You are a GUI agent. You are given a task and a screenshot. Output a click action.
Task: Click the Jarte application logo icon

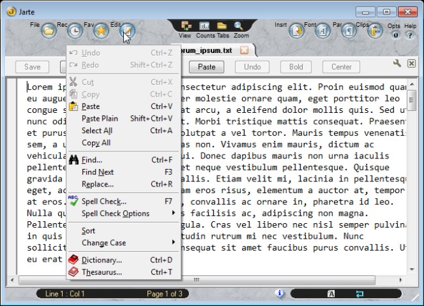(x=11, y=12)
